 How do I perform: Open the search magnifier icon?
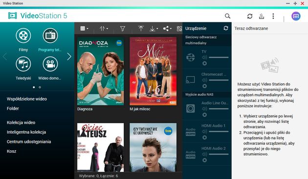click(x=227, y=16)
